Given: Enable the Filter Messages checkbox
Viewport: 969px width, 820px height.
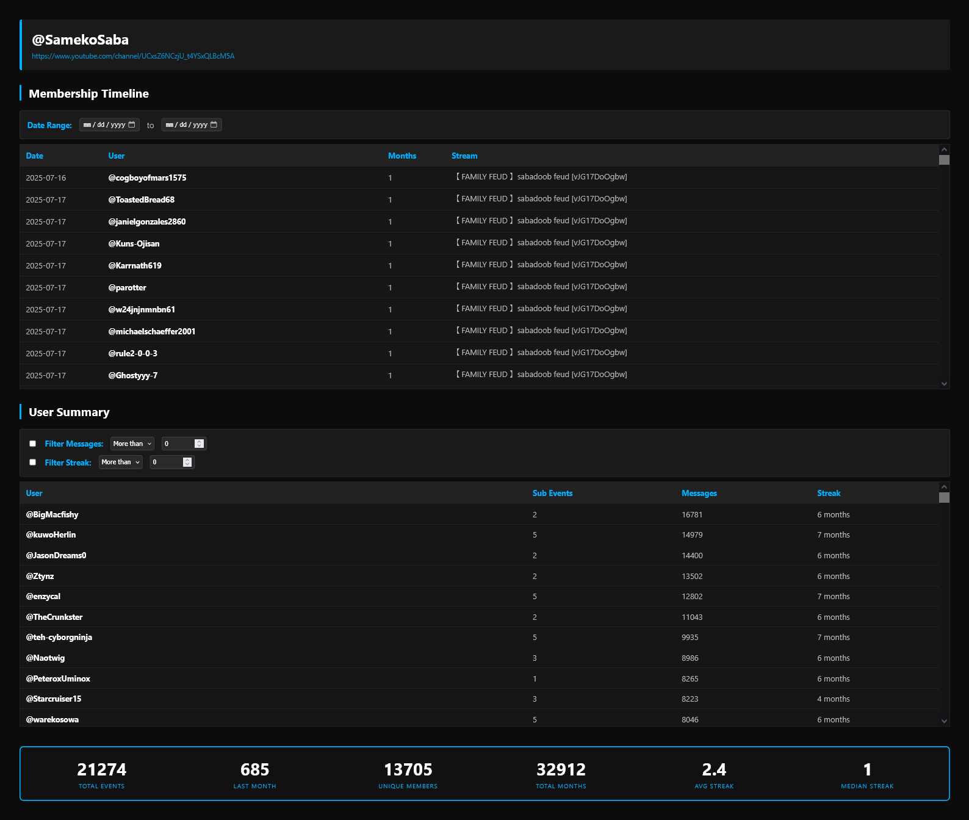Looking at the screenshot, I should point(33,444).
